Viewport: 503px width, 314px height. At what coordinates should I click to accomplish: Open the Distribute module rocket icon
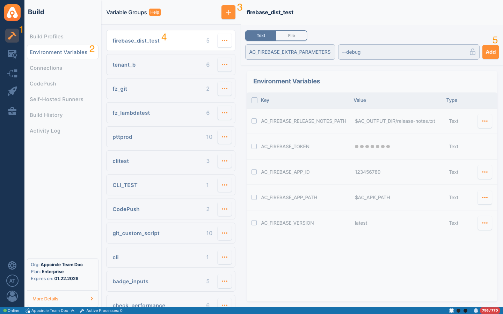point(12,91)
